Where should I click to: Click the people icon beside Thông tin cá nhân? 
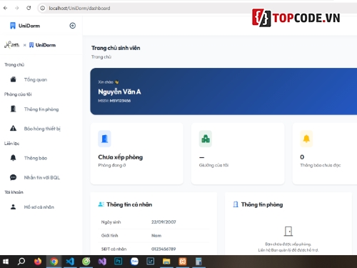[x=101, y=204]
